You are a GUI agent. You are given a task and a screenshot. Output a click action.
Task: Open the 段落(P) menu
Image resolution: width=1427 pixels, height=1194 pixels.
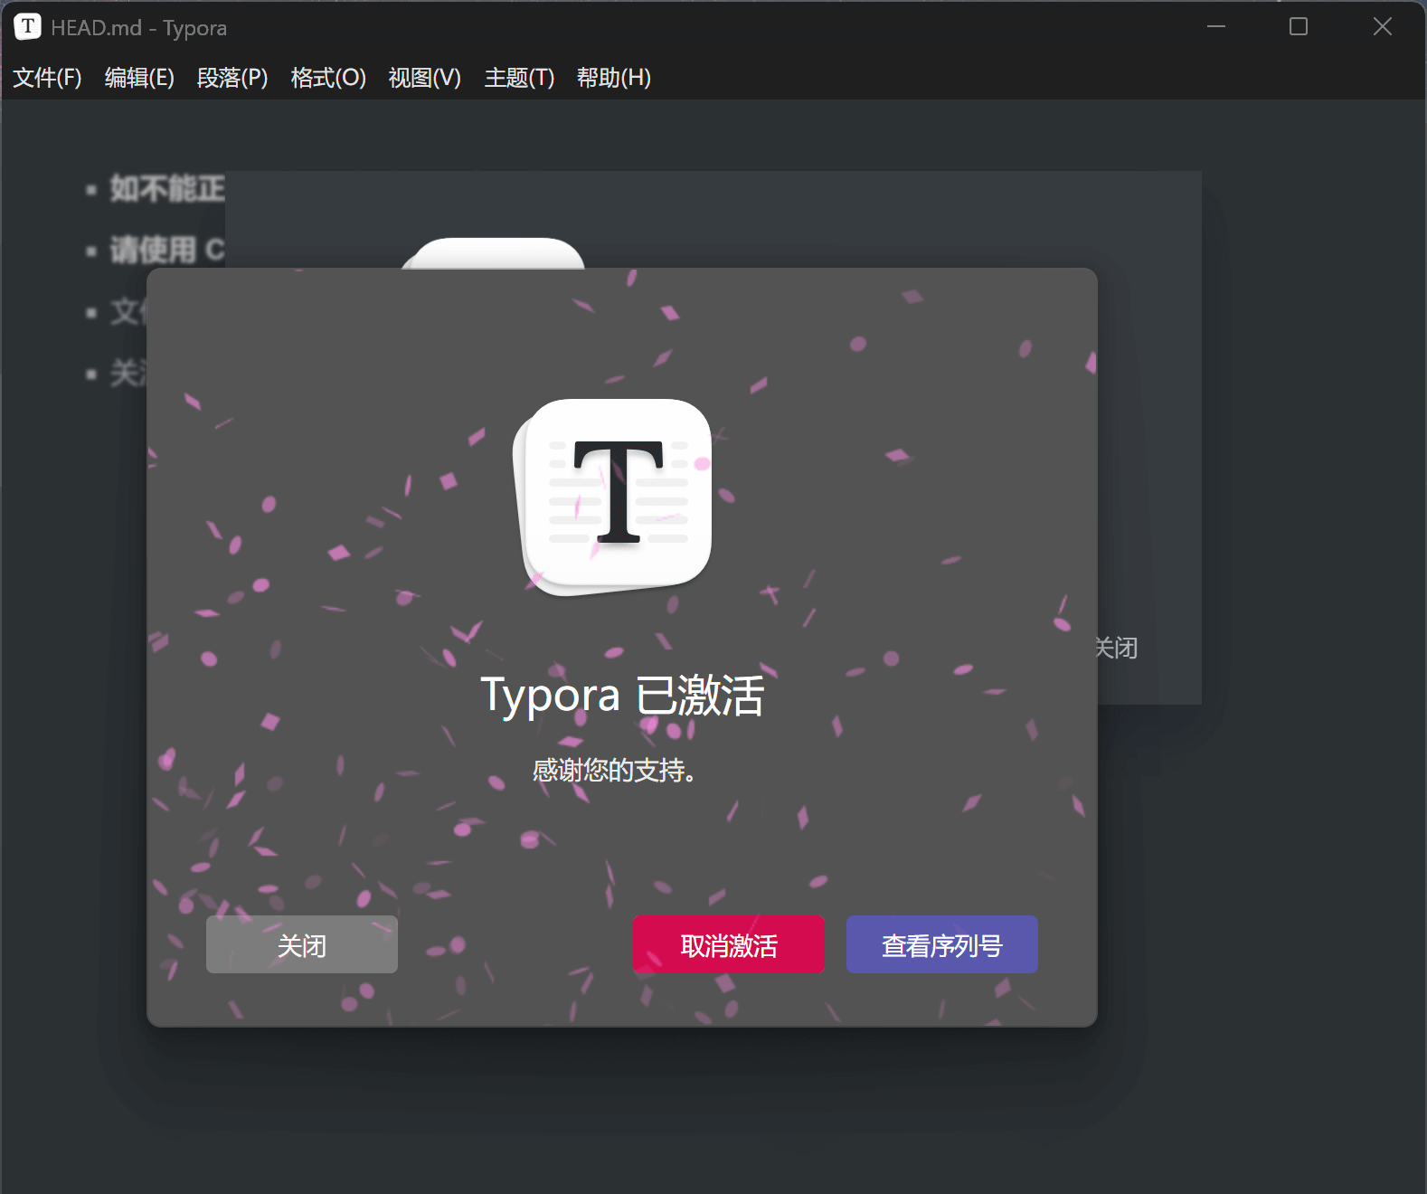coord(232,78)
